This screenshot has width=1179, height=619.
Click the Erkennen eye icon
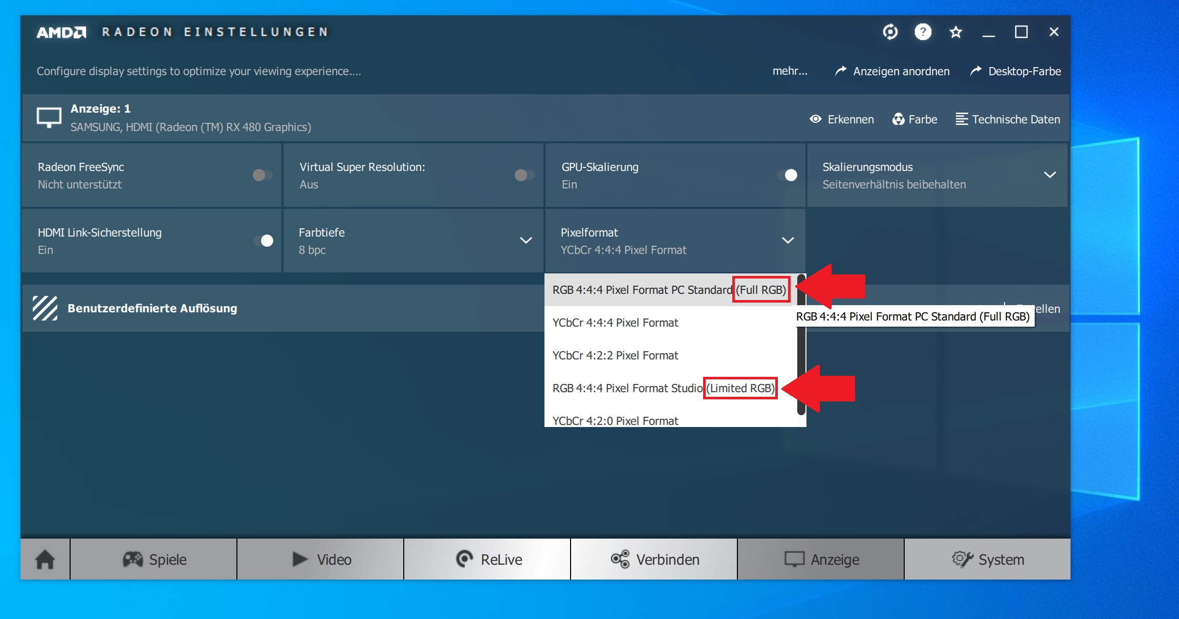816,119
